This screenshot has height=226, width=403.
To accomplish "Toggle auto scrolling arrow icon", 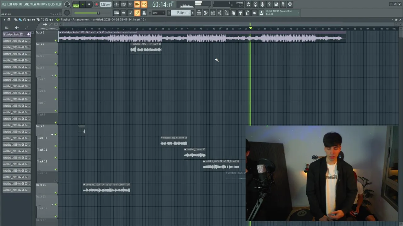I will (x=123, y=13).
